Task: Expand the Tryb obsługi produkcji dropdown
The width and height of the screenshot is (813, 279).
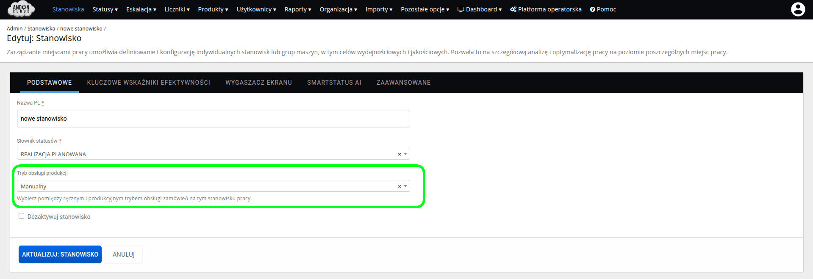Action: pos(405,186)
